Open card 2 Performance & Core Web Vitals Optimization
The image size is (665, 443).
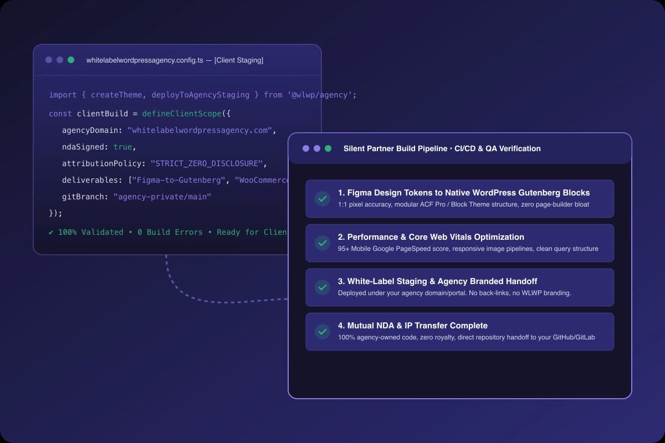460,243
